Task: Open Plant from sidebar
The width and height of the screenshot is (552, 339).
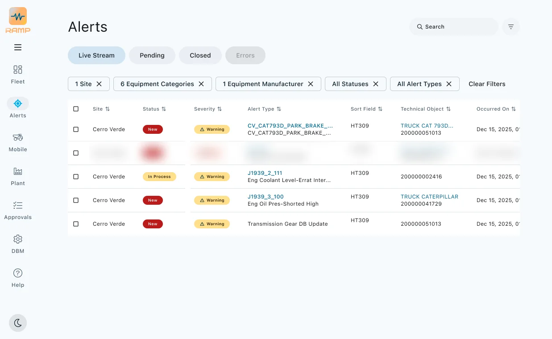Action: tap(18, 176)
